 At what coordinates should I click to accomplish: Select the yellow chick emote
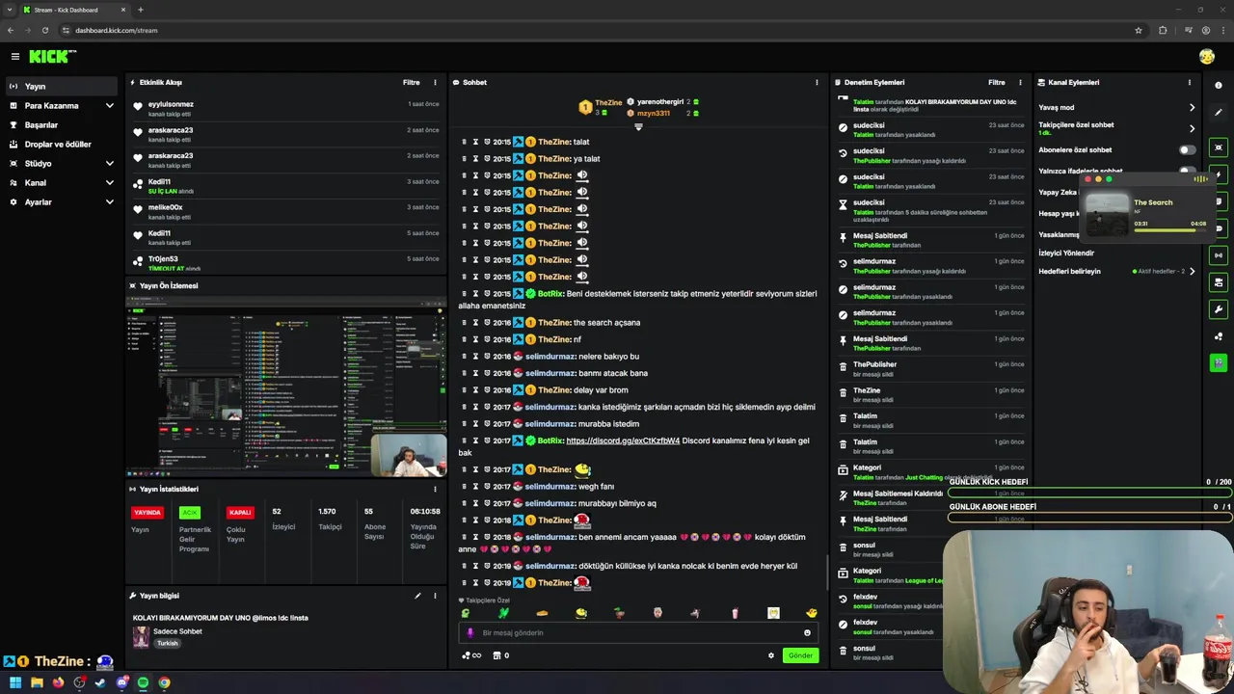[x=812, y=613]
